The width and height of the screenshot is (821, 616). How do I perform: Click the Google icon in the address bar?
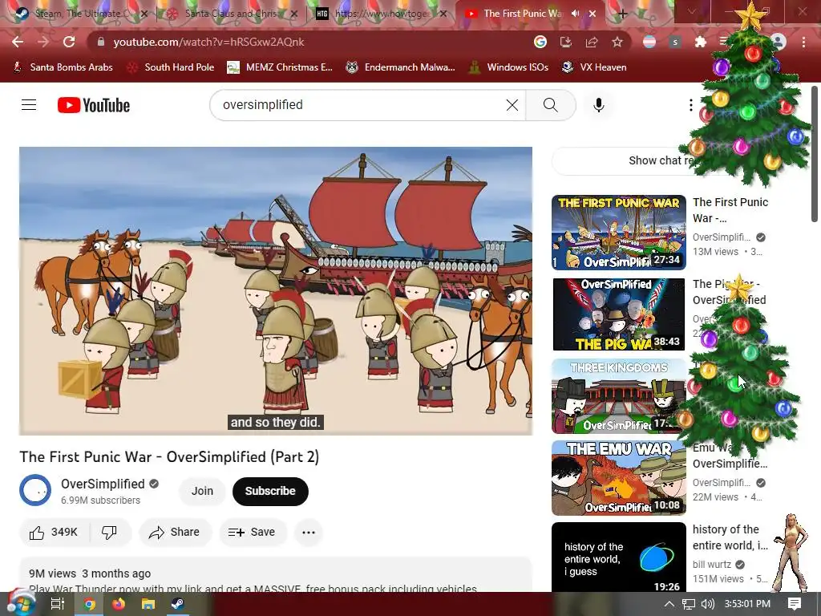(x=540, y=42)
